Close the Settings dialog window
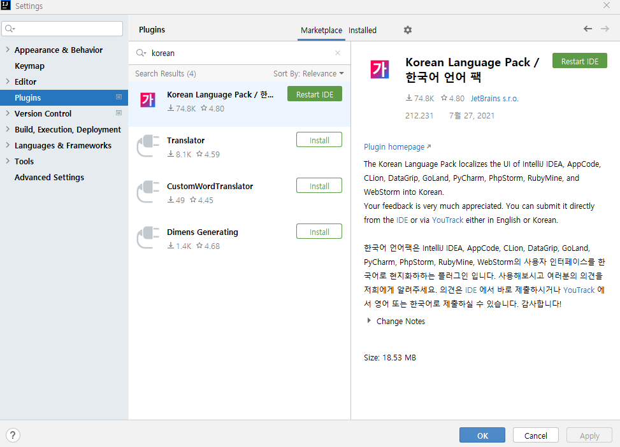620x447 pixels. (607, 6)
